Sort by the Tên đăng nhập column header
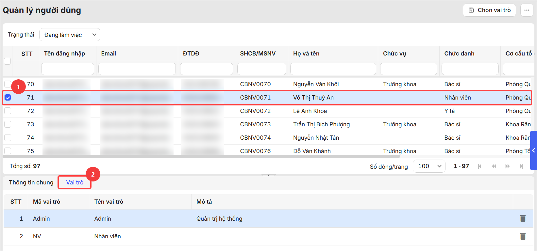 coord(64,54)
